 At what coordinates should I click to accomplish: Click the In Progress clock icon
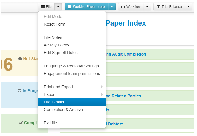point(19,91)
